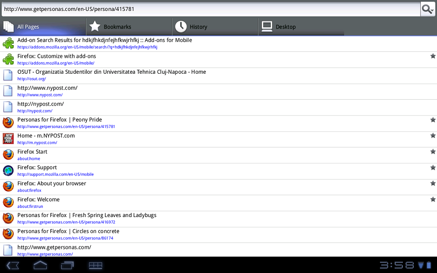The height and width of the screenshot is (273, 437).
Task: Click persona/86174 URL text
Action: [65, 238]
